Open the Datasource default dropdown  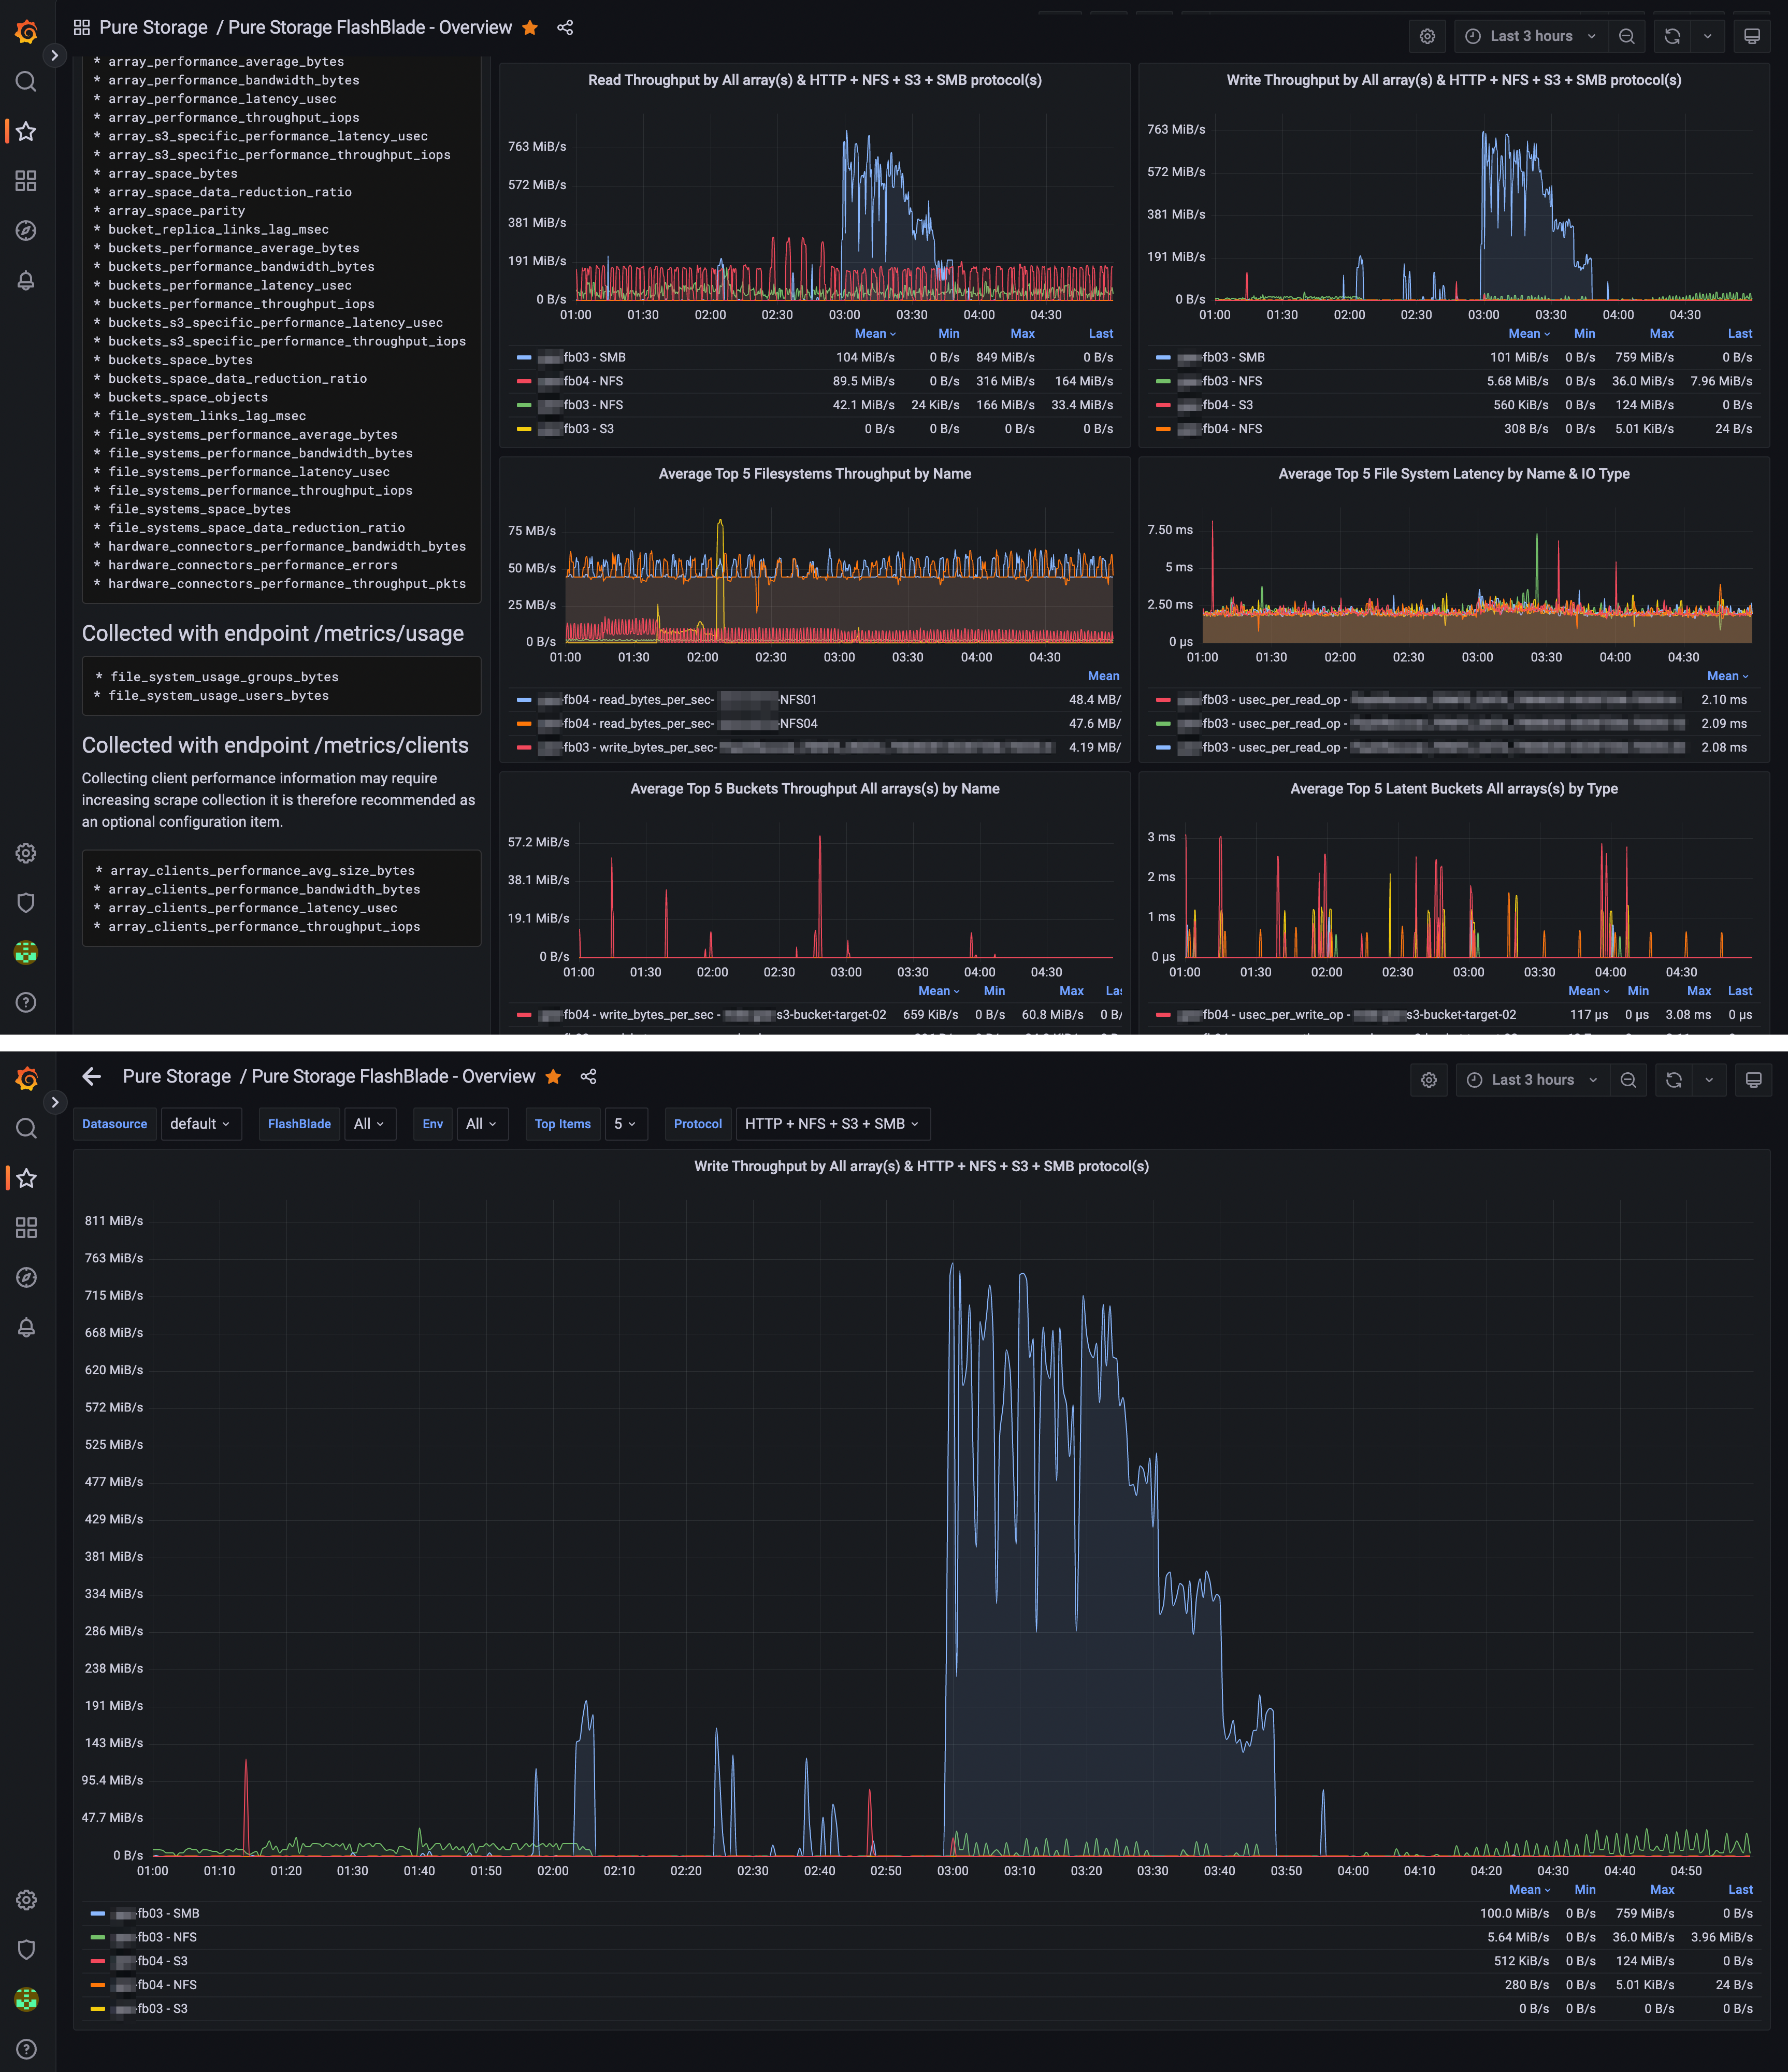point(200,1124)
